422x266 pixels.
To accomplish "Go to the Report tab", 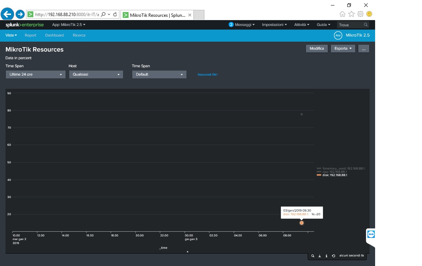I will pos(30,35).
